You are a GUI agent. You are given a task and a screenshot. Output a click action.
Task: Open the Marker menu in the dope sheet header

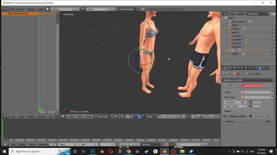click(31, 117)
